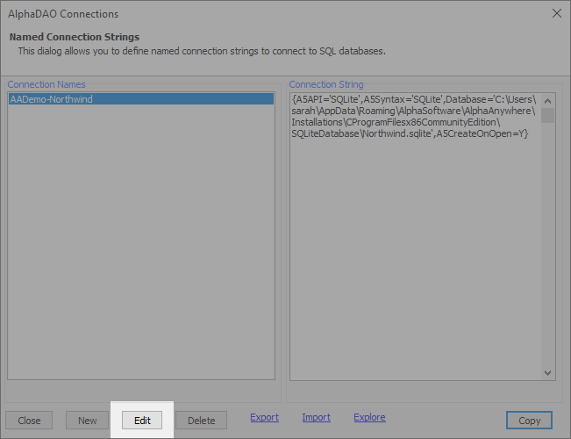Screen dimensions: 571x439
Task: Click connection string scrollbar up arrow
Action: point(547,101)
